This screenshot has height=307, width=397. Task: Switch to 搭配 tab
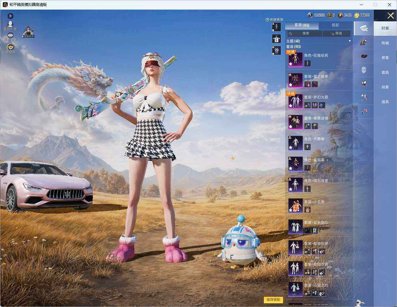click(x=335, y=25)
